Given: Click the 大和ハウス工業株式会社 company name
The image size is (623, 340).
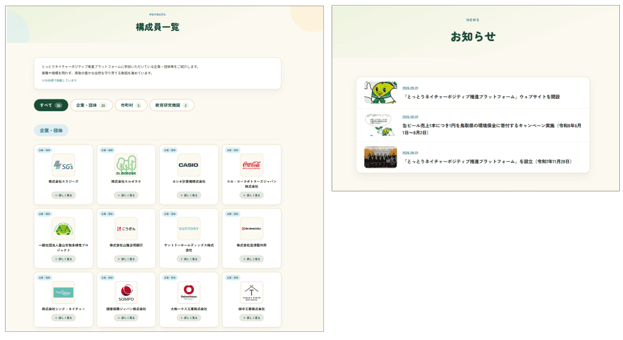Looking at the screenshot, I should pyautogui.click(x=189, y=309).
